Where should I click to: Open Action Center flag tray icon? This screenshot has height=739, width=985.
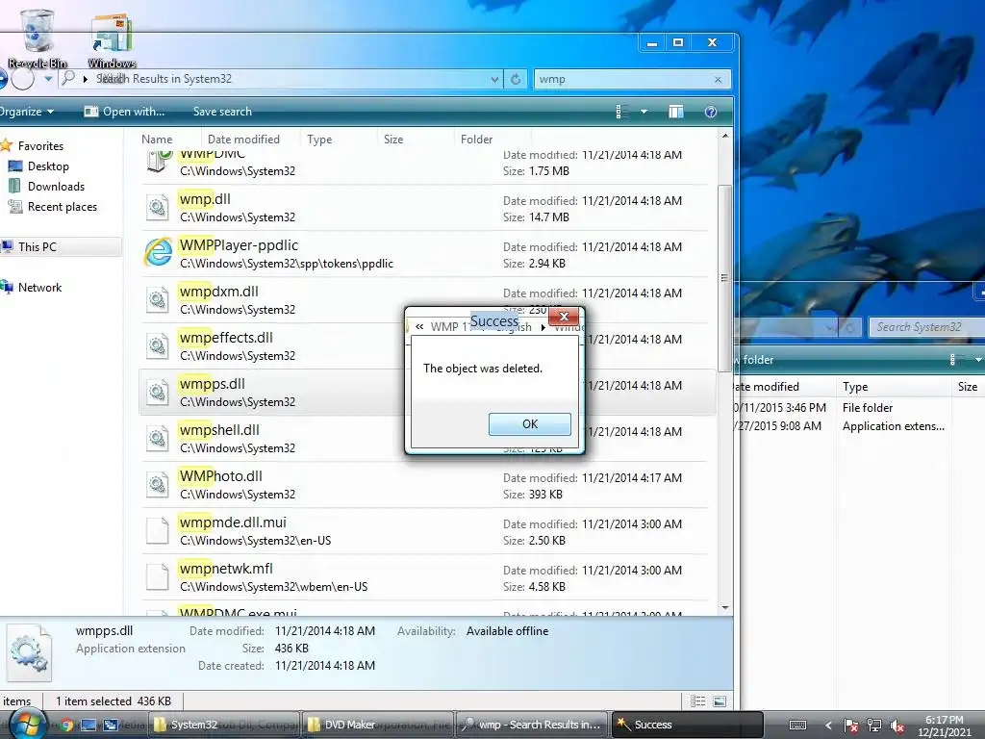850,726
